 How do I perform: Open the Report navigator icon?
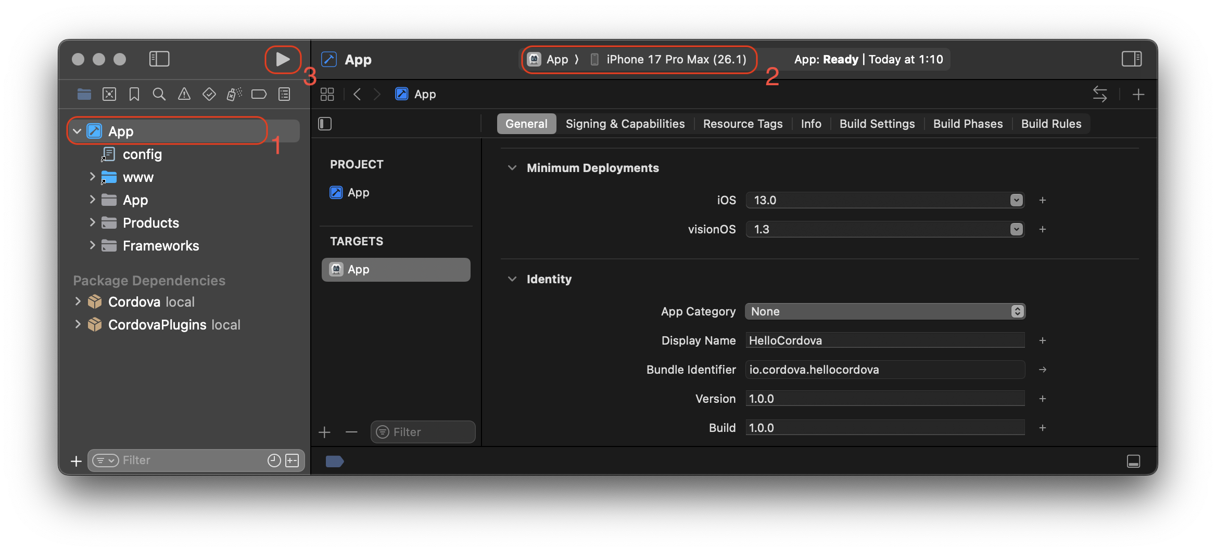(x=284, y=94)
